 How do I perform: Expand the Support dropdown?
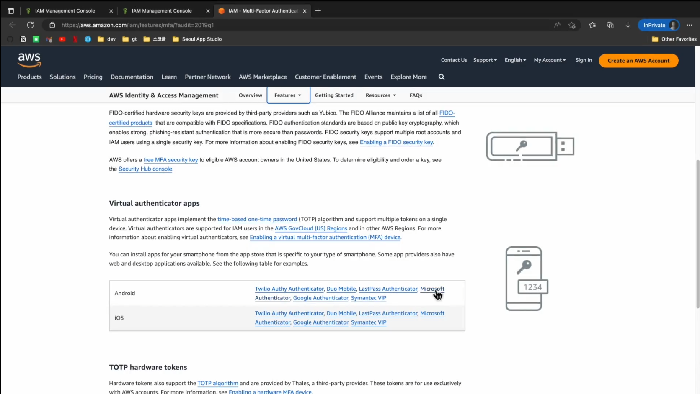click(x=485, y=60)
